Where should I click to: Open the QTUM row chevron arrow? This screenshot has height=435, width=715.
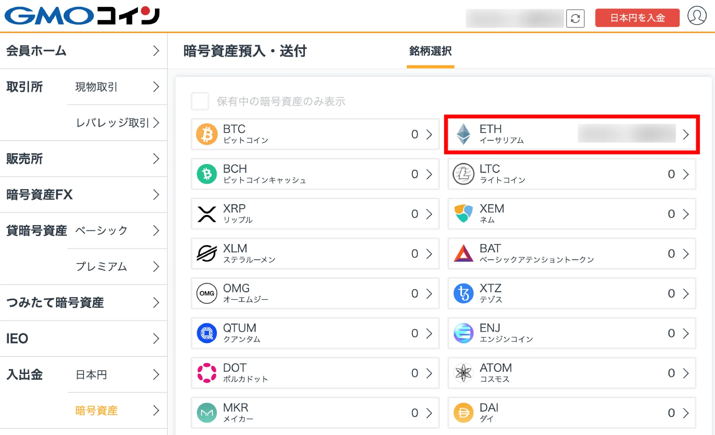click(429, 333)
